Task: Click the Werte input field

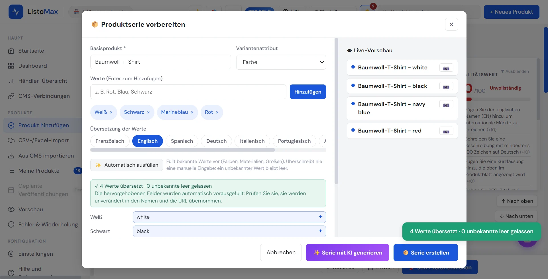Action: click(188, 92)
